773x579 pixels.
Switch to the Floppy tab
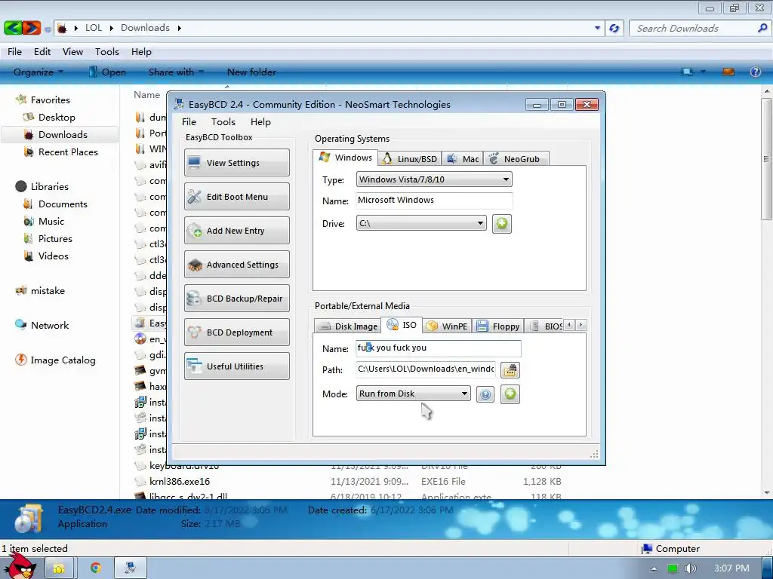click(x=498, y=326)
